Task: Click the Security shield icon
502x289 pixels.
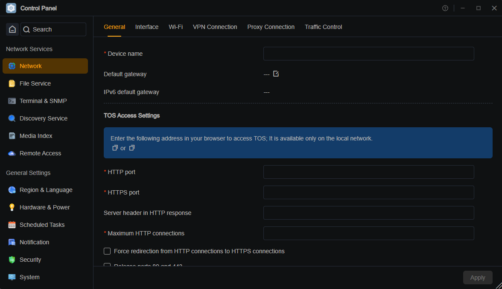Action: click(x=12, y=260)
